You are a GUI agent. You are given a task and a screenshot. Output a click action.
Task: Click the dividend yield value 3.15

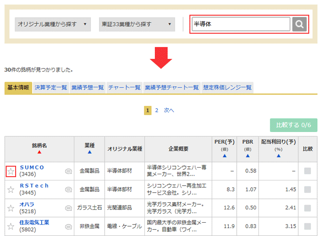[291, 227]
